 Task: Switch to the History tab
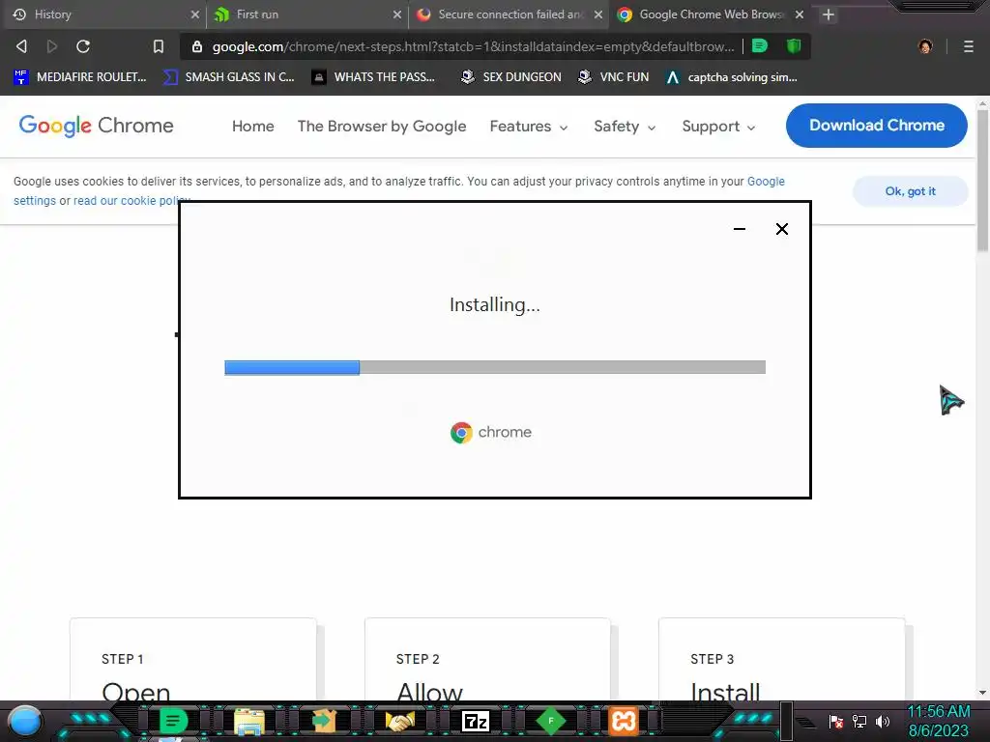tap(102, 14)
